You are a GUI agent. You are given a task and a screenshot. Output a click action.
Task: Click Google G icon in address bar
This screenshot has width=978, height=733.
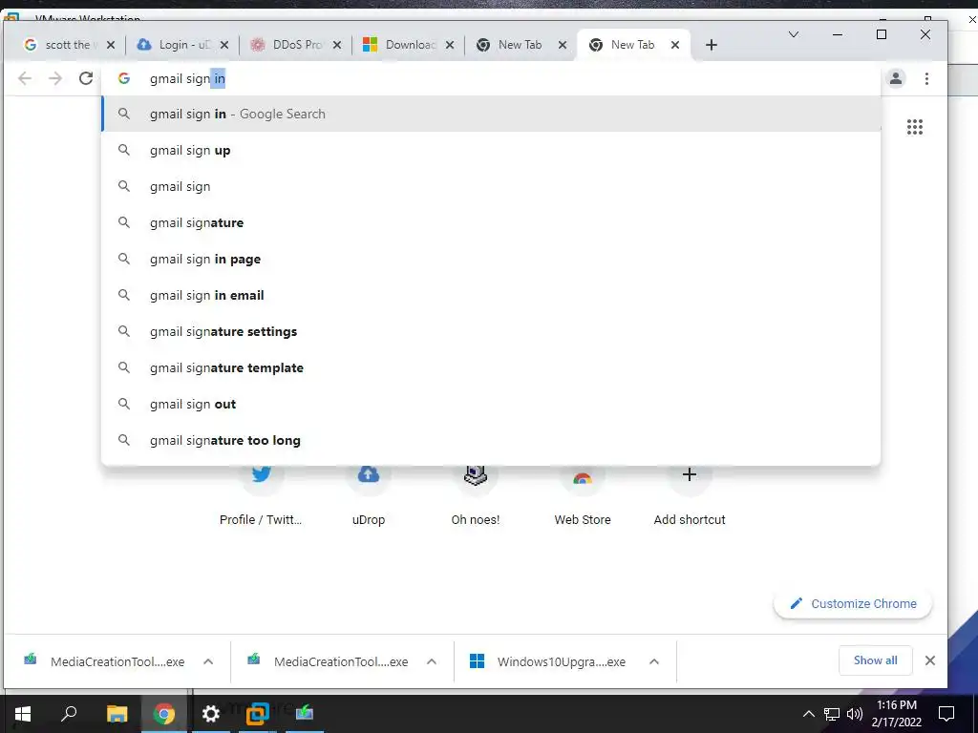[x=124, y=78]
